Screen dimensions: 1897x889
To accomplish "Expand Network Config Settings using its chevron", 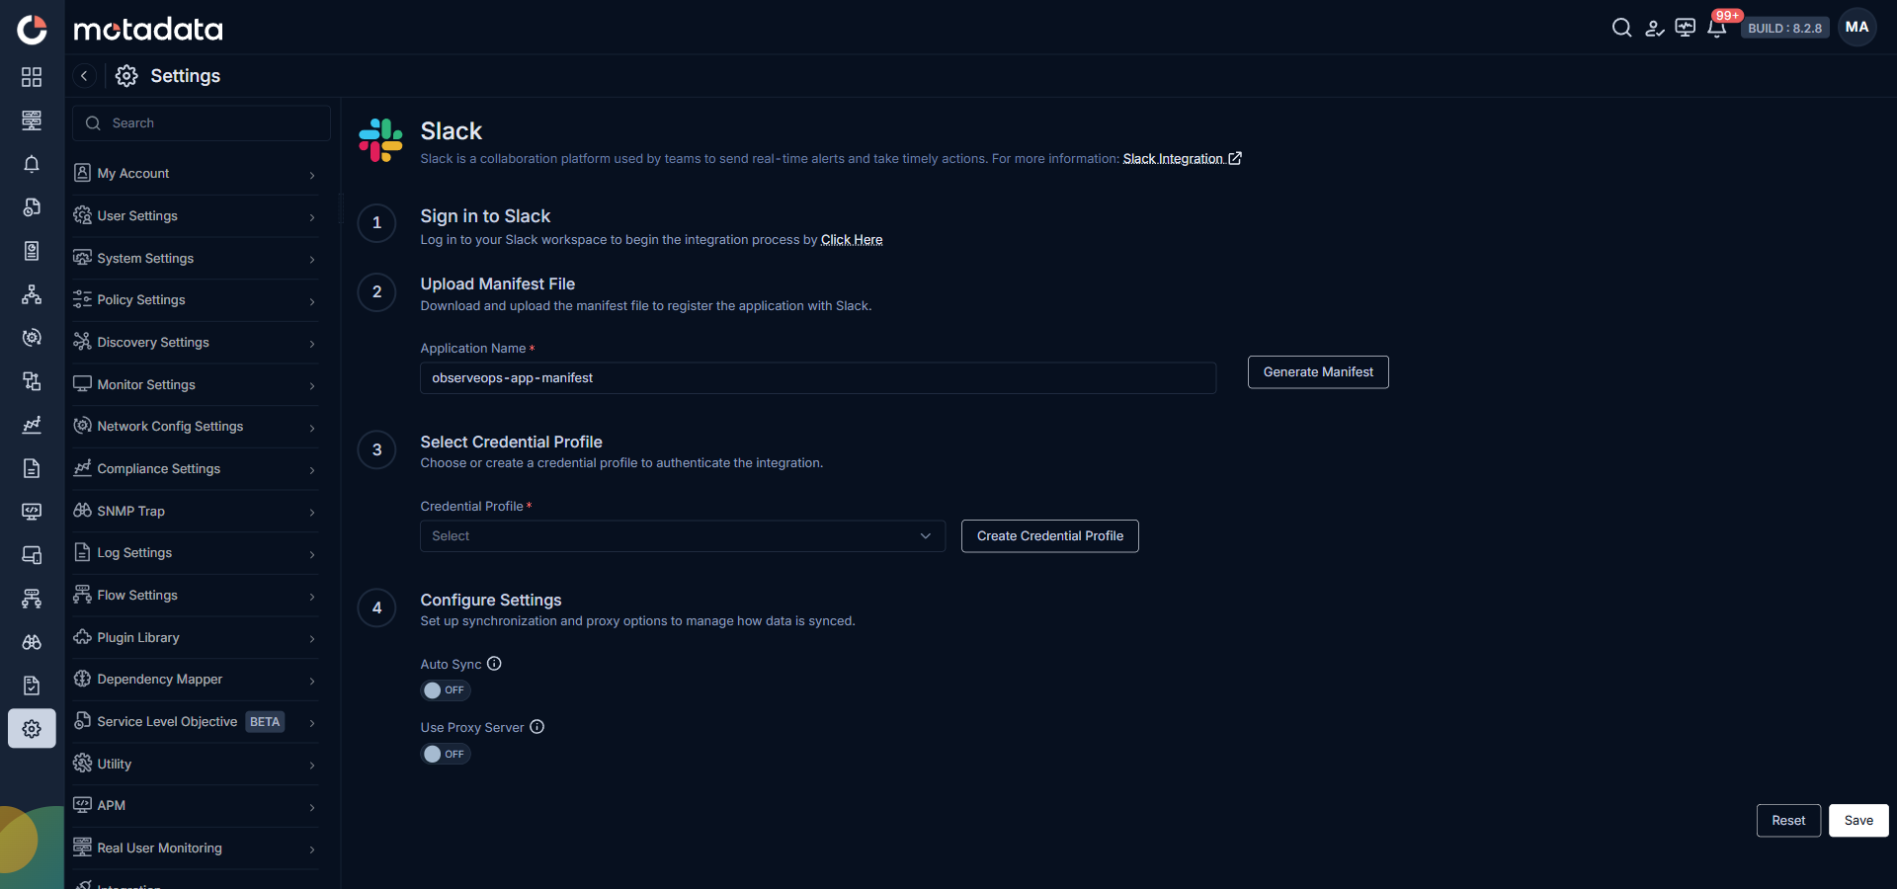I will pos(312,428).
